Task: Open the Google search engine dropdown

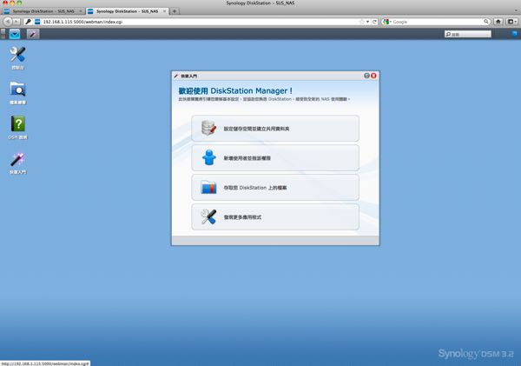Action: pyautogui.click(x=386, y=22)
